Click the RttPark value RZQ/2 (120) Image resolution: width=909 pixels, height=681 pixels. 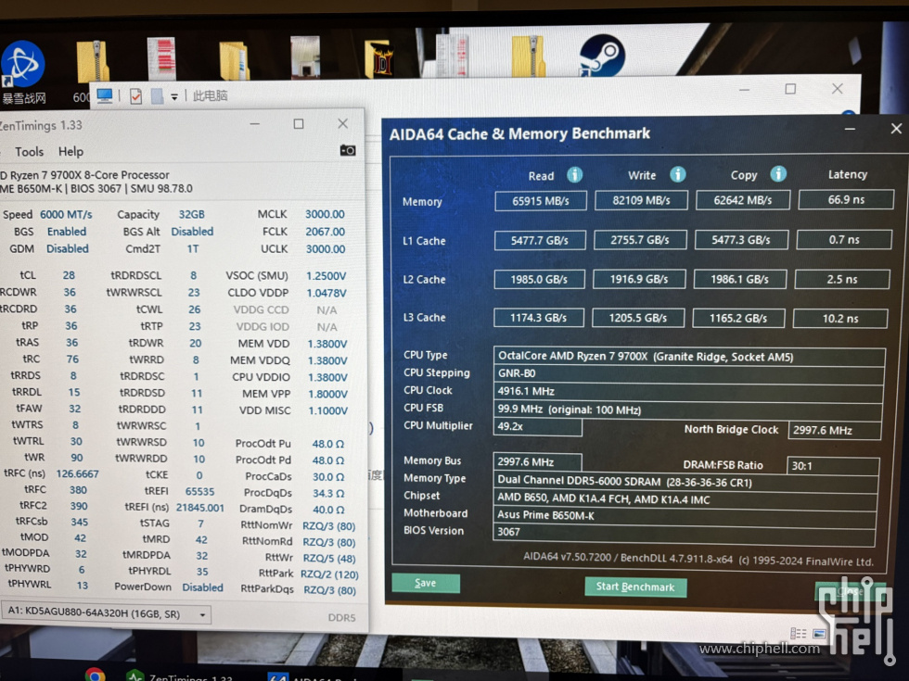[x=329, y=574]
